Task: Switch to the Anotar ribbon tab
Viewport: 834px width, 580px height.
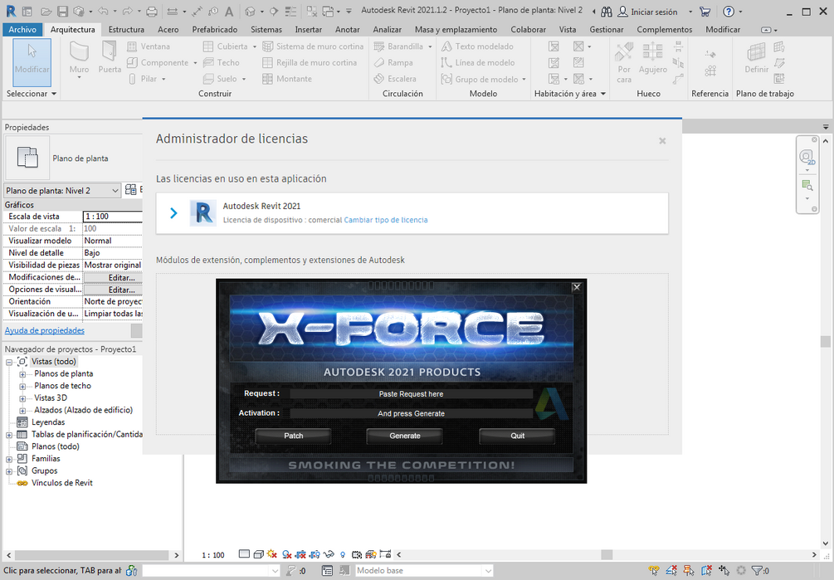Action: [x=348, y=30]
